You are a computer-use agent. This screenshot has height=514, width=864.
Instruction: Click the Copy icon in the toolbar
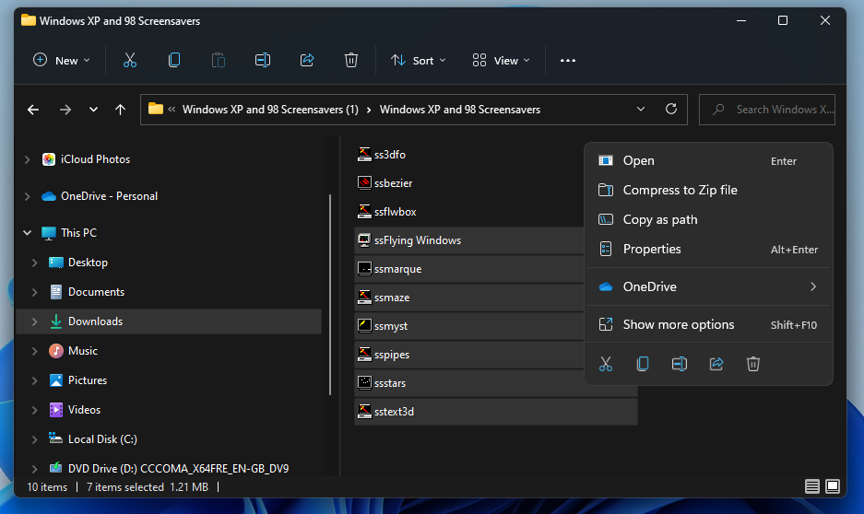[174, 60]
